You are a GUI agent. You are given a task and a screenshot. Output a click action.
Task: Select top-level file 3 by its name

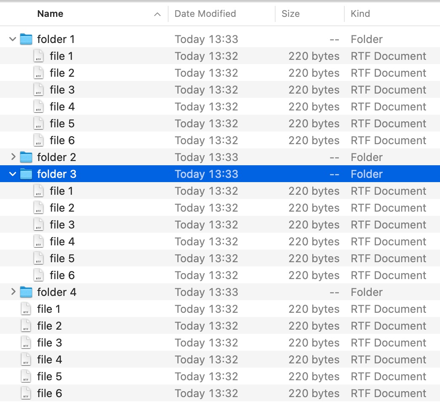49,343
